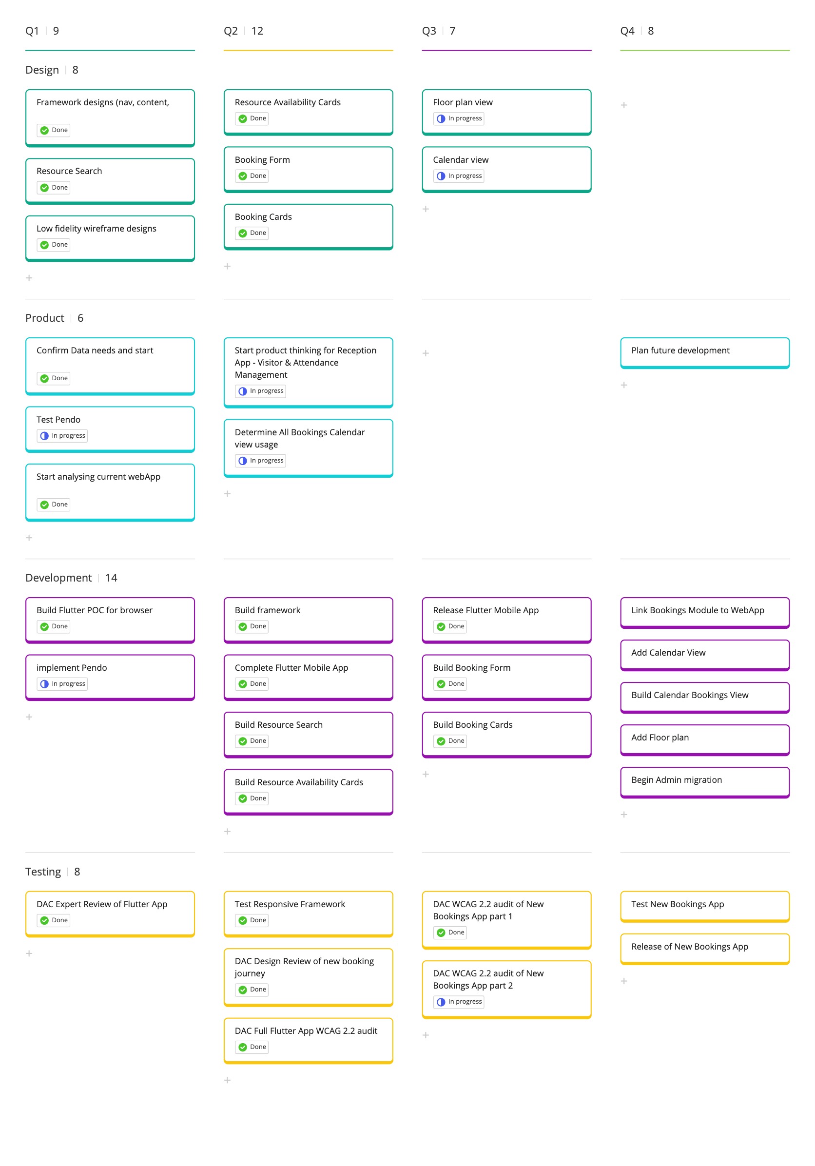Open In progress status on Floor plan view
The image size is (815, 1166).
pos(459,119)
